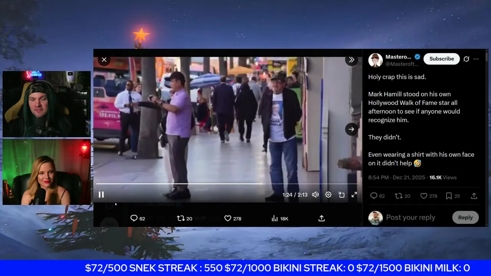Repost icon in side panel showing 20
The image size is (491, 276).
click(x=402, y=196)
